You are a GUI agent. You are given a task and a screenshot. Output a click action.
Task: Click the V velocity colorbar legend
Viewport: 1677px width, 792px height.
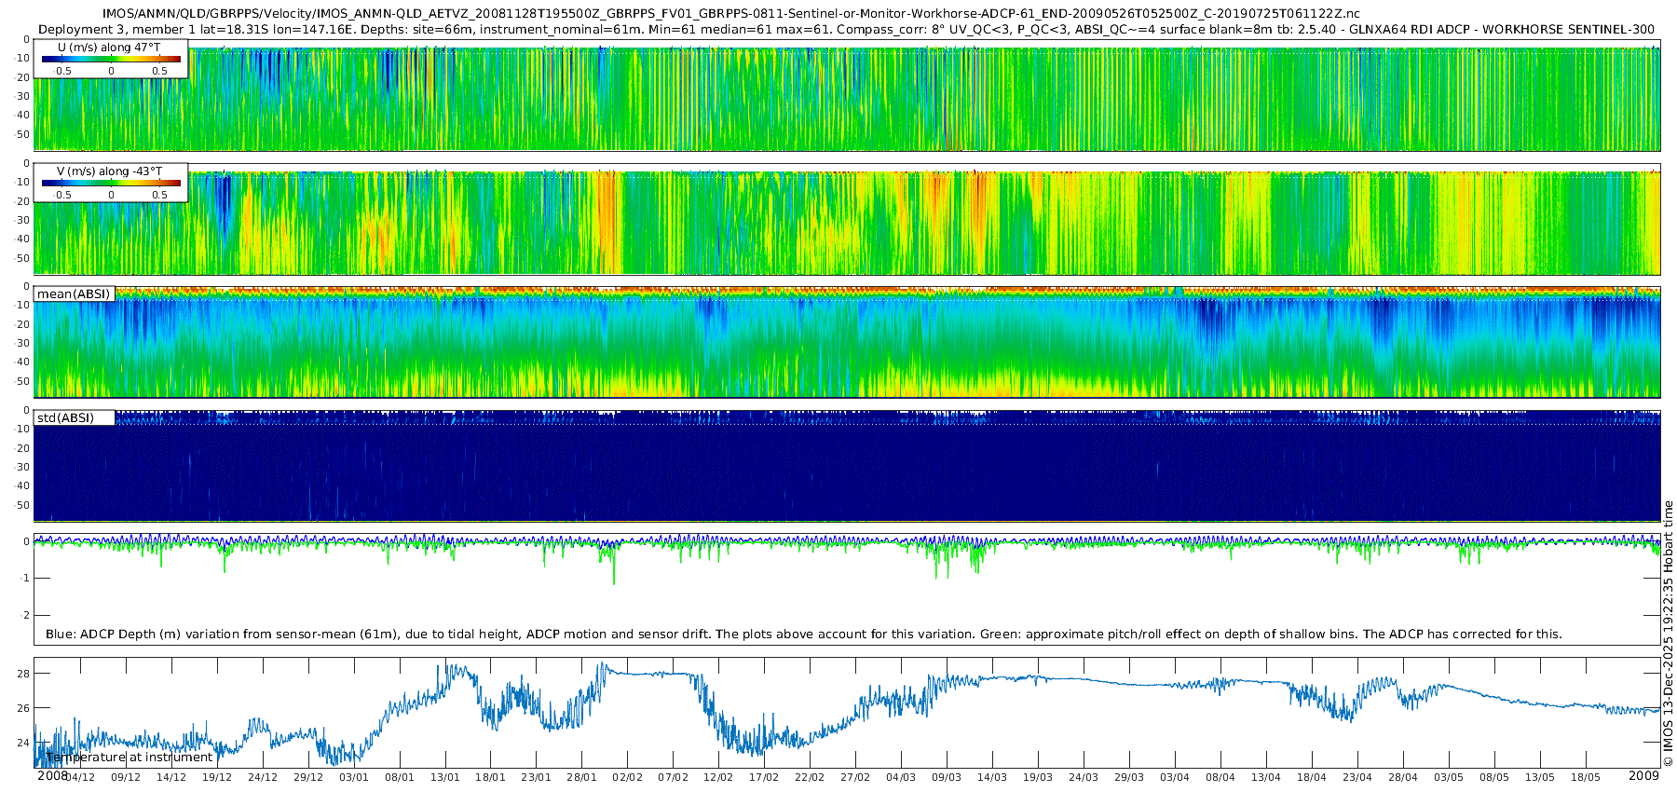coord(111,184)
